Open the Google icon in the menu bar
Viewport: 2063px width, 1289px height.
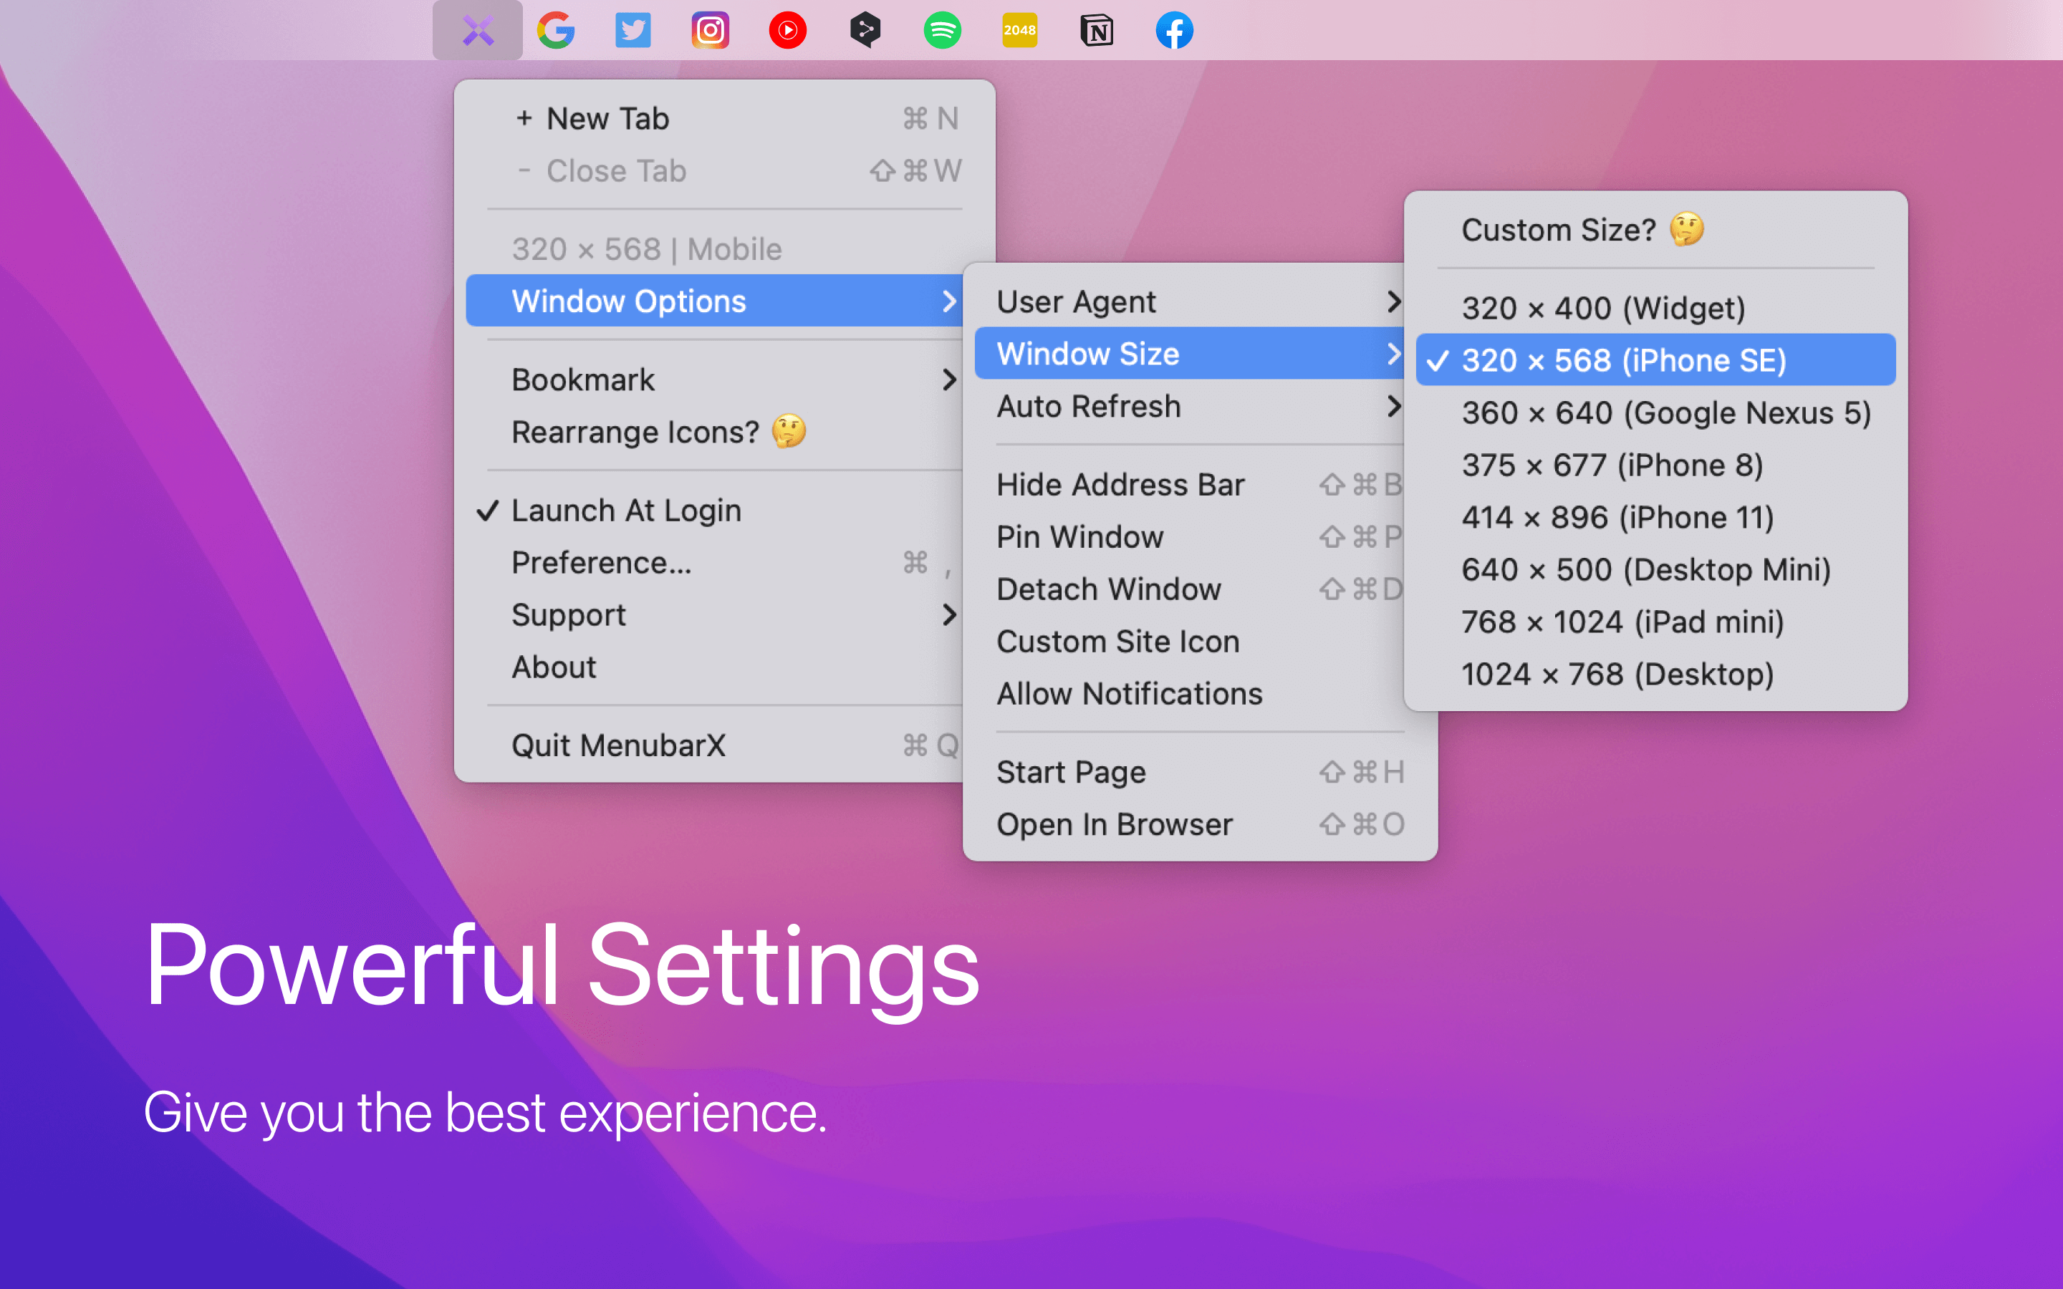coord(557,30)
